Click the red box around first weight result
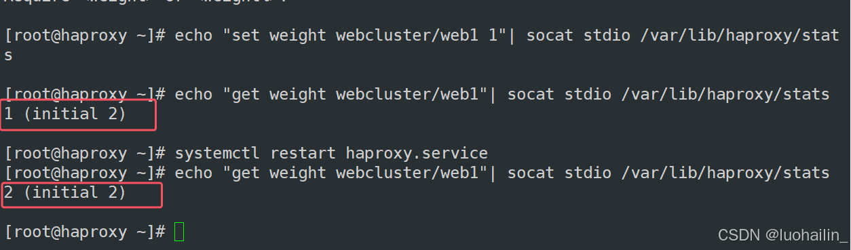 (x=80, y=115)
